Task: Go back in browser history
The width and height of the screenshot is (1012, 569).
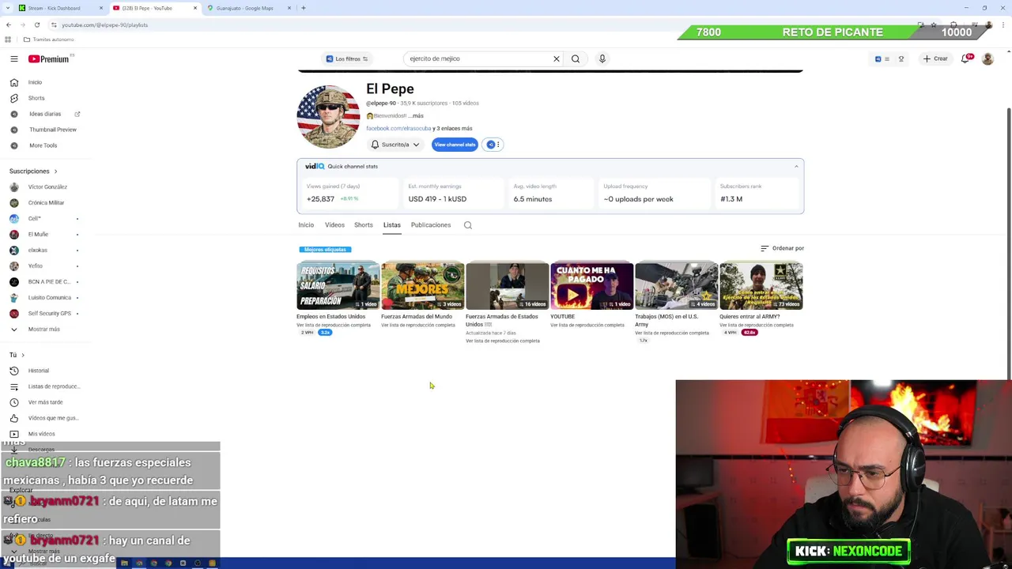Action: tap(9, 24)
